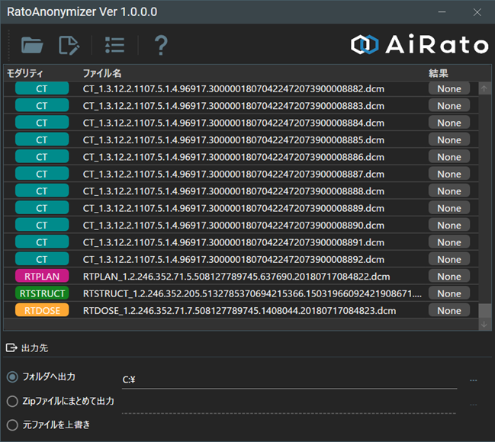
Task: Select file ending 08890.dcm
Action: pyautogui.click(x=233, y=225)
